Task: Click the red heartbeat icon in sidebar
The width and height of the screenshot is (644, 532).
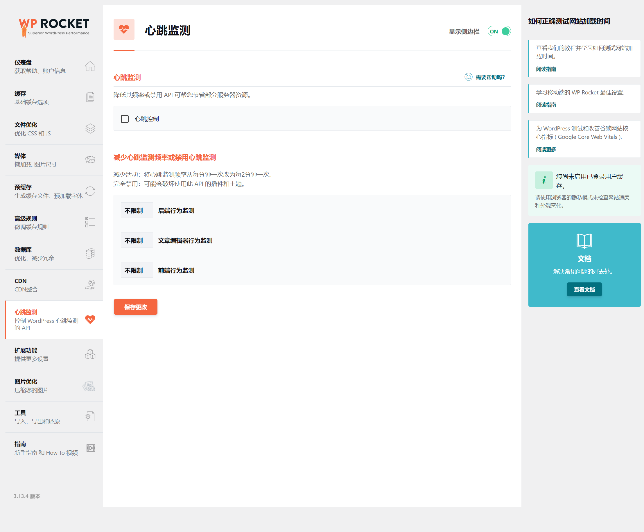Action: click(90, 319)
